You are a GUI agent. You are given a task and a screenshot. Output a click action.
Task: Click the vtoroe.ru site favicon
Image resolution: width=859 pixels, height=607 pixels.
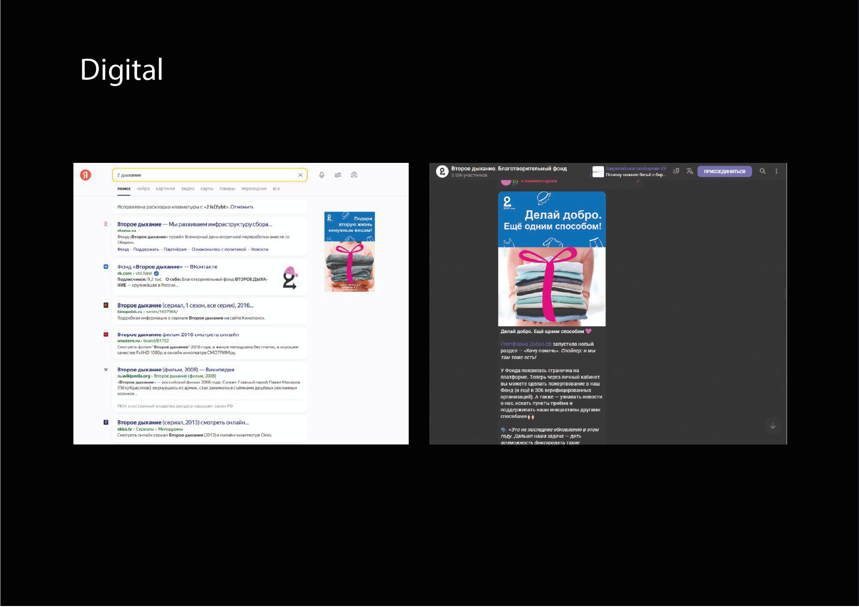106,224
